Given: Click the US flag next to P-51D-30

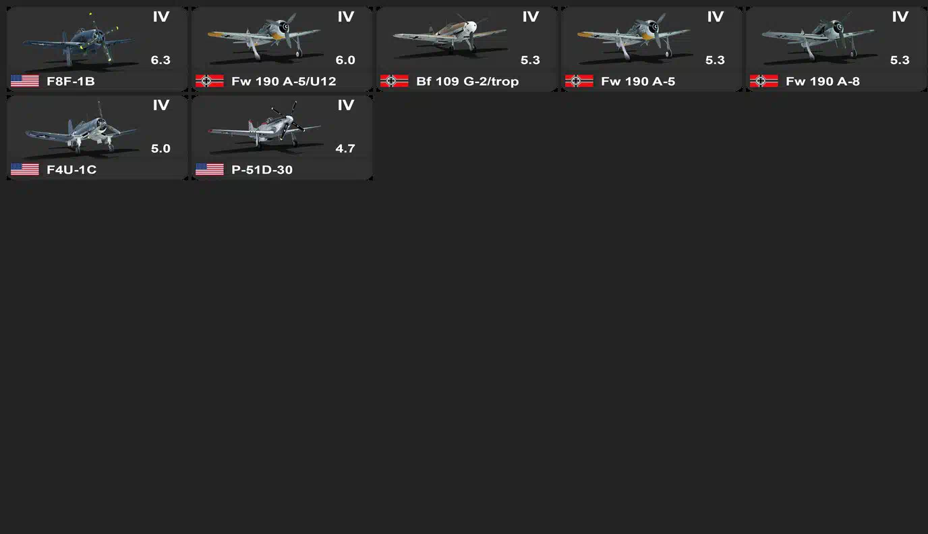Looking at the screenshot, I should point(210,169).
